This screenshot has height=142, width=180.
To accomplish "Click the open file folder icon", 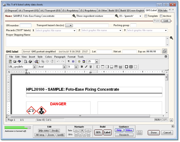I will click(x=14, y=62).
